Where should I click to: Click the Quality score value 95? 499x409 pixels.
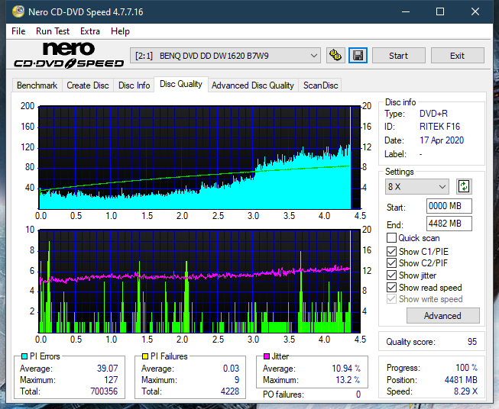coord(472,342)
